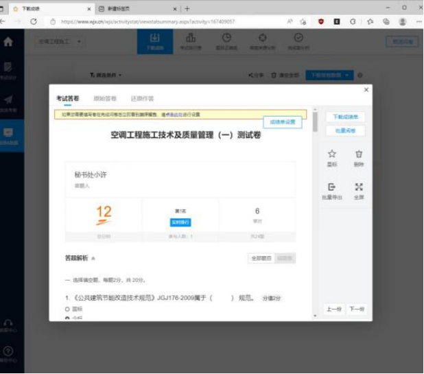Image resolution: width=424 pixels, height=374 pixels.
Task: Click the 分享 share icon
Action: point(250,75)
